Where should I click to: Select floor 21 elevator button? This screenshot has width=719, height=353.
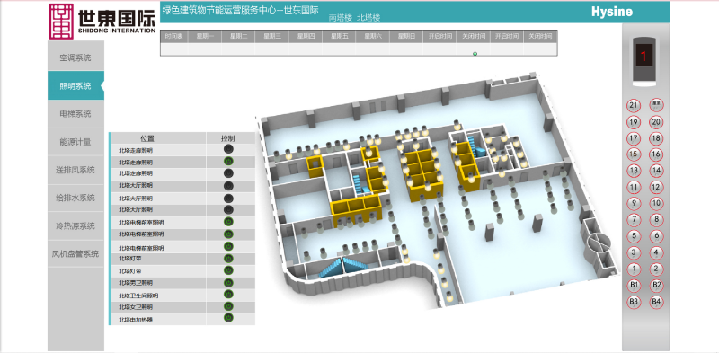[634, 105]
